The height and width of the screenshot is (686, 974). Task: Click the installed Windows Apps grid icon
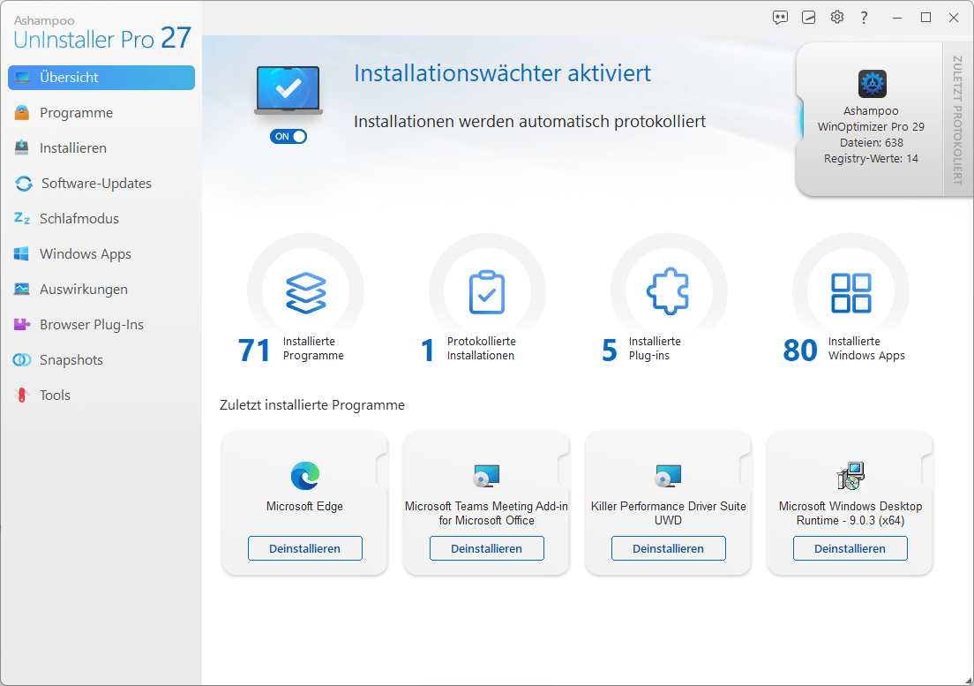point(851,292)
